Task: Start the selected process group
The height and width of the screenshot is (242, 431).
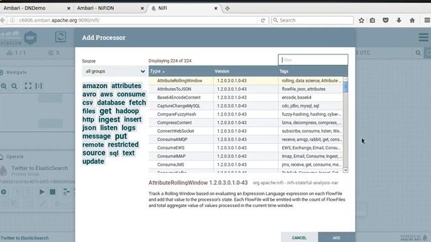Action: point(42,192)
